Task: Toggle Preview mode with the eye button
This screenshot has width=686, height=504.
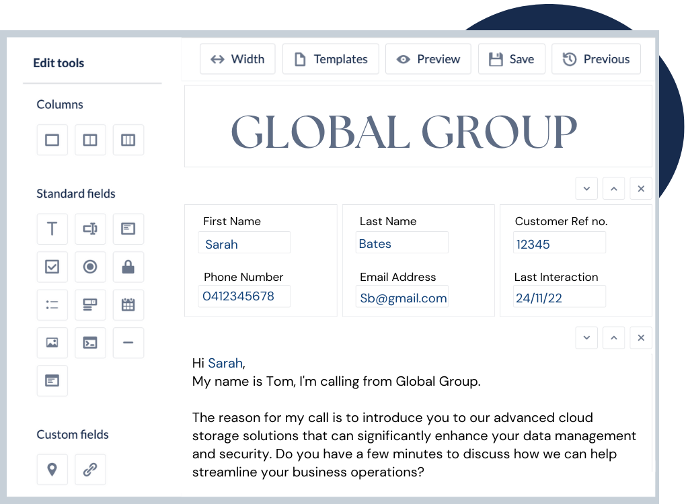Action: (428, 59)
